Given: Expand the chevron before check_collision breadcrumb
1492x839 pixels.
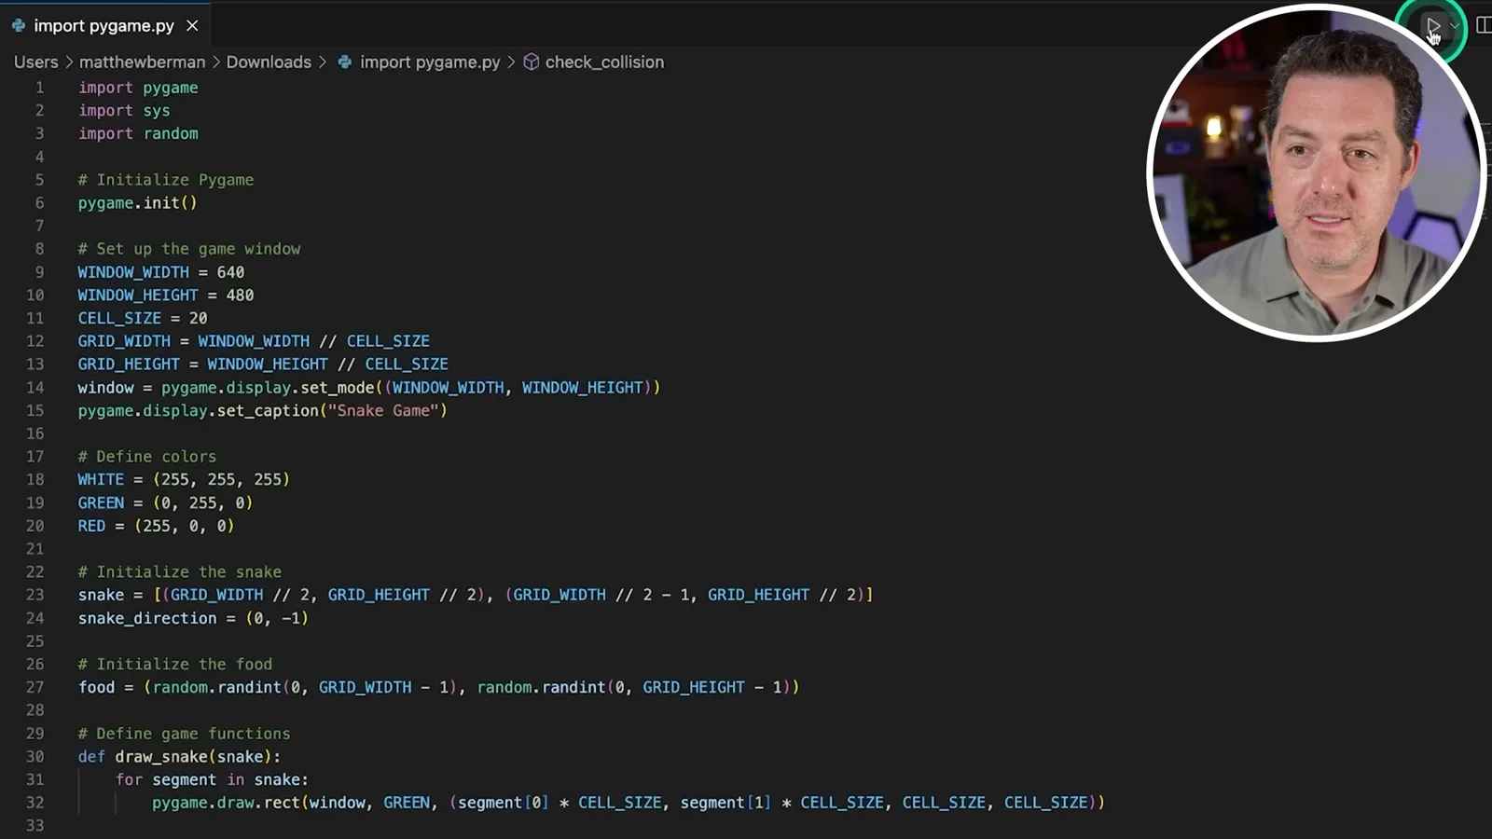Looking at the screenshot, I should (511, 62).
